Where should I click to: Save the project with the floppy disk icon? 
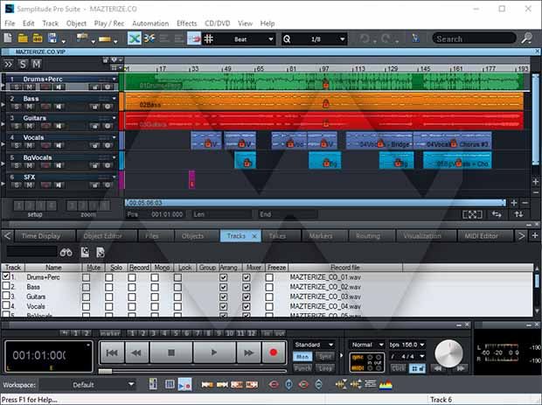[x=52, y=38]
